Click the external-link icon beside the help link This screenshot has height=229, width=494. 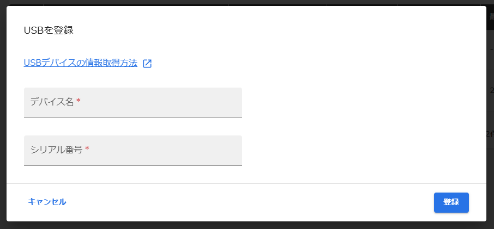[x=147, y=64]
